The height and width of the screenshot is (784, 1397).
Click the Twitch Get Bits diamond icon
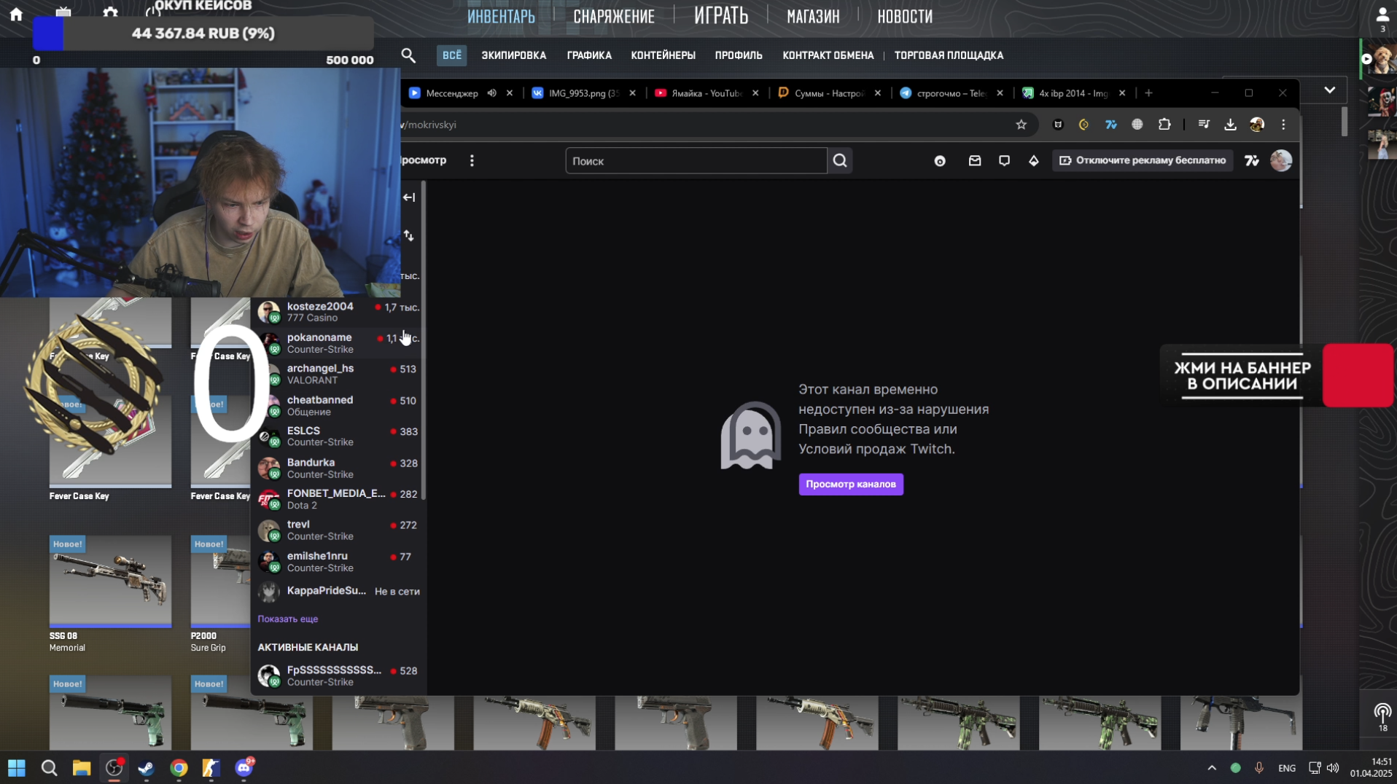(x=1033, y=161)
